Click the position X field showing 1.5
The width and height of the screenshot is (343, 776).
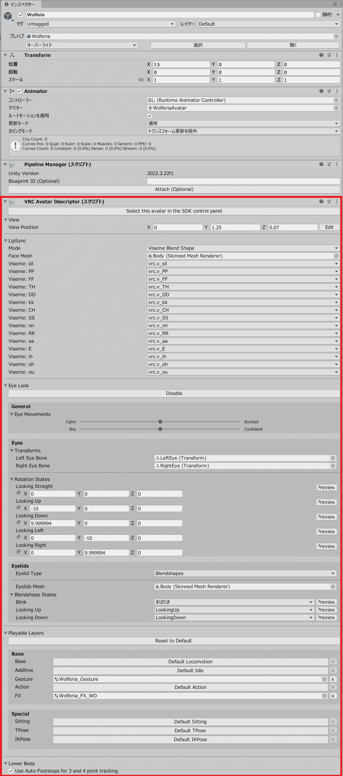click(182, 64)
